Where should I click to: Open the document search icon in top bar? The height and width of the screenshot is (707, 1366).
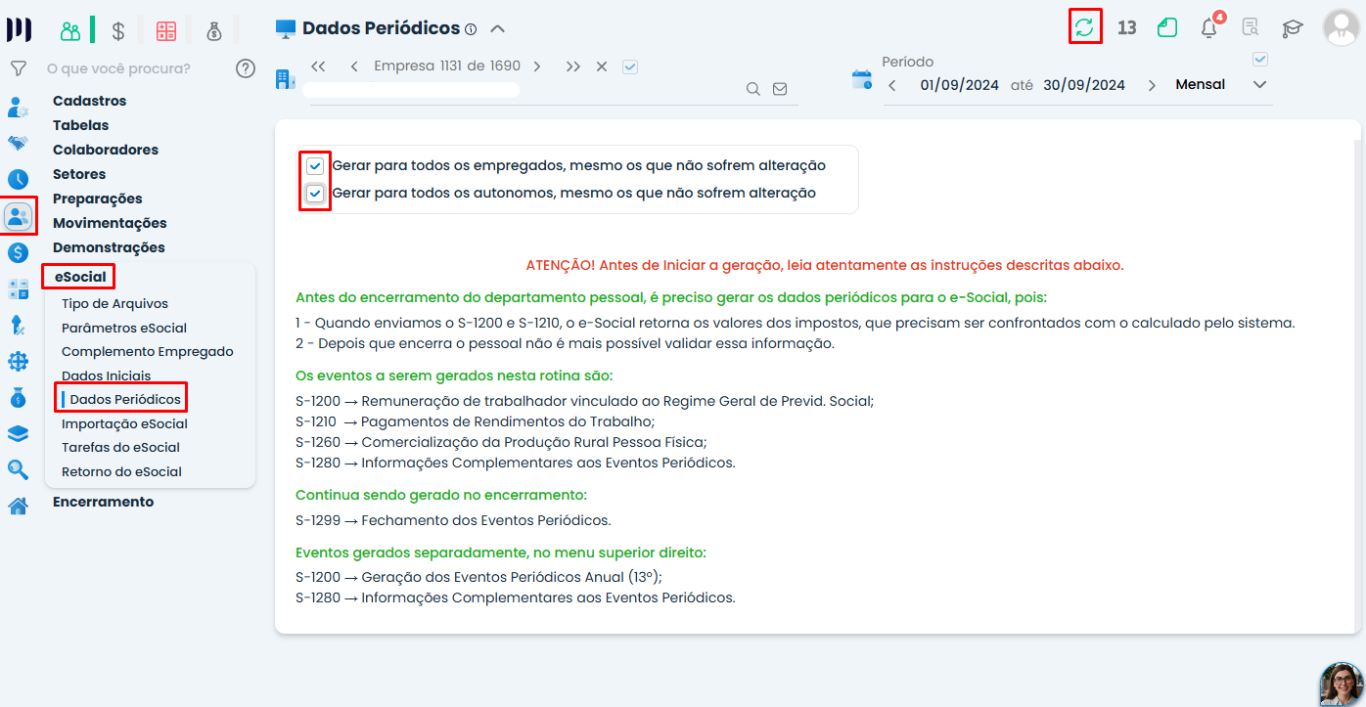click(x=1251, y=27)
